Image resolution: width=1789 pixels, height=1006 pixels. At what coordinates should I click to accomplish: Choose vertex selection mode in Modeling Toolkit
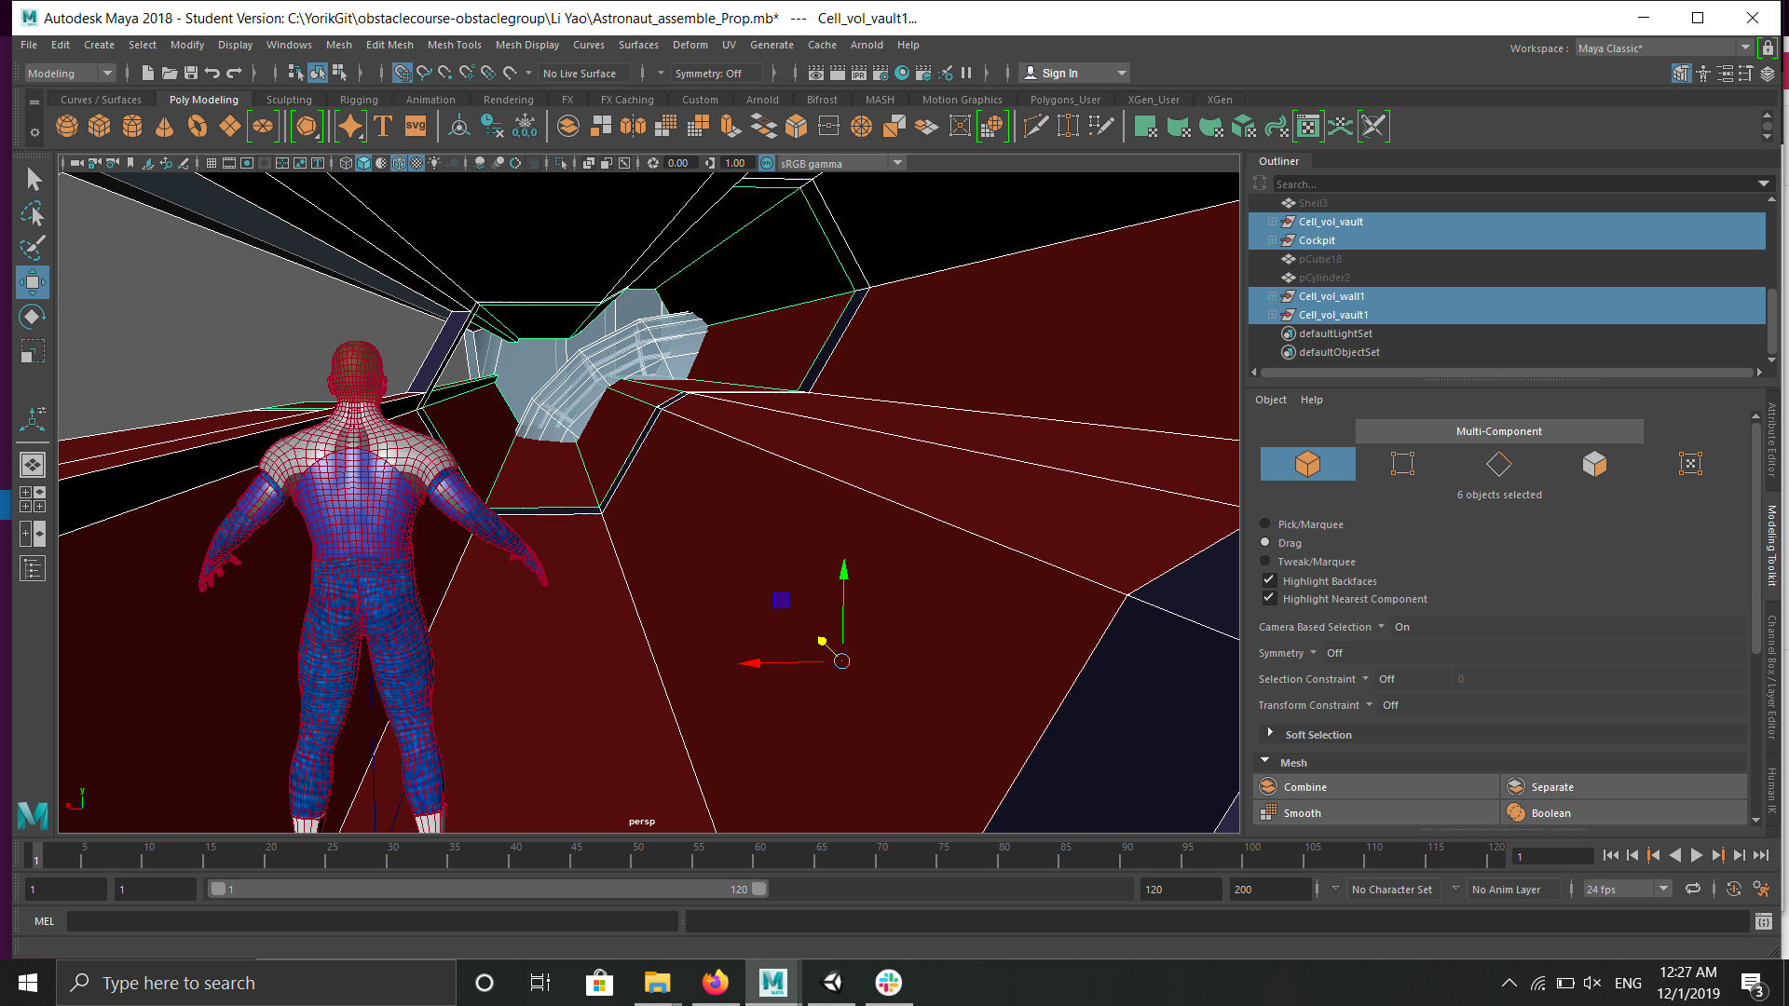[x=1402, y=464]
